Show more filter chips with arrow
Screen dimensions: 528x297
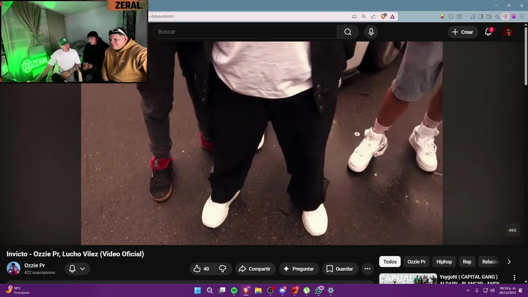click(x=509, y=262)
